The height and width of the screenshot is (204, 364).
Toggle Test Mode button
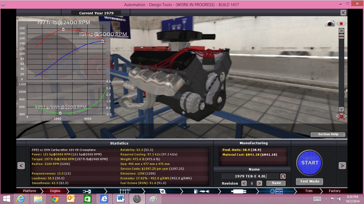(x=309, y=181)
